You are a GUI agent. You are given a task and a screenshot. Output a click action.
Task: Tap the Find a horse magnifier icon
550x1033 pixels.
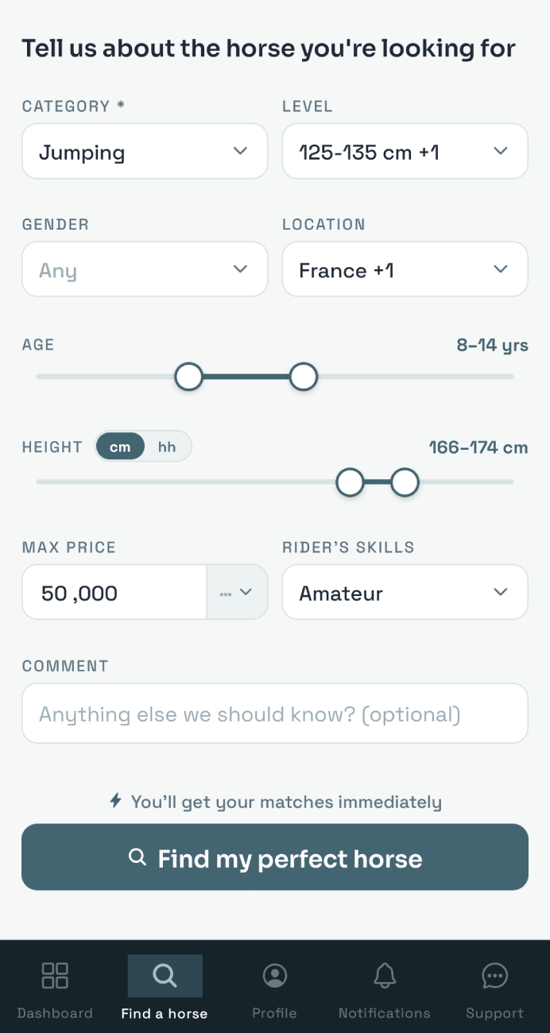pos(165,975)
